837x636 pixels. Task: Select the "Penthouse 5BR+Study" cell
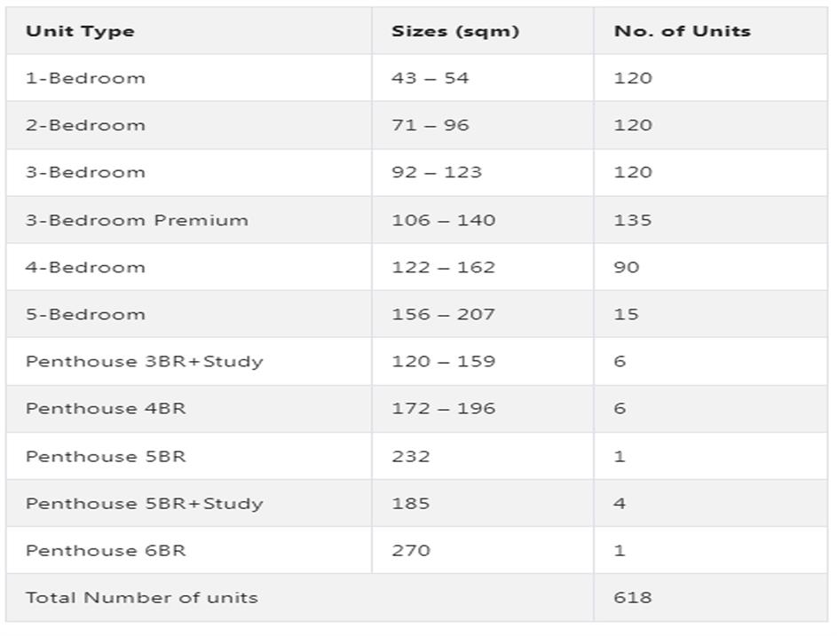point(144,503)
